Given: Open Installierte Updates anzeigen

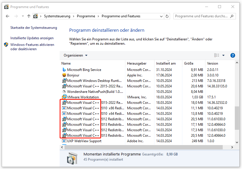Looking at the screenshot, I should click(32, 38).
